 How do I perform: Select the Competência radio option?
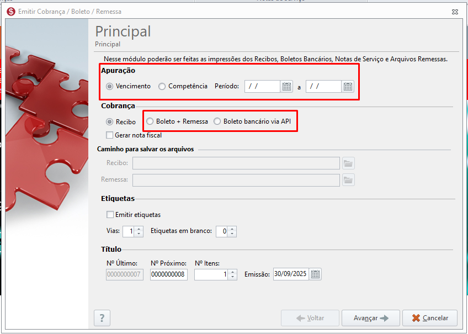[x=183, y=86]
